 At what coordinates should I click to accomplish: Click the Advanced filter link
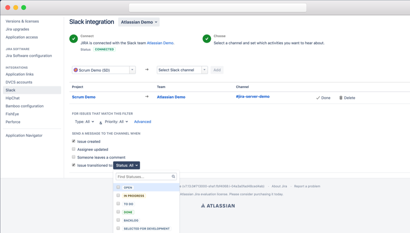pyautogui.click(x=143, y=122)
